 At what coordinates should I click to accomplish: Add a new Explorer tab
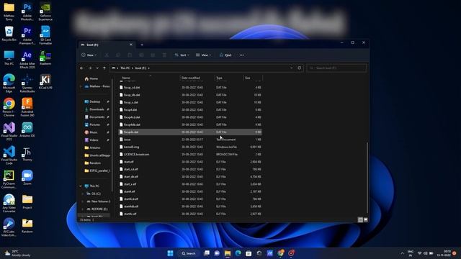coord(142,45)
